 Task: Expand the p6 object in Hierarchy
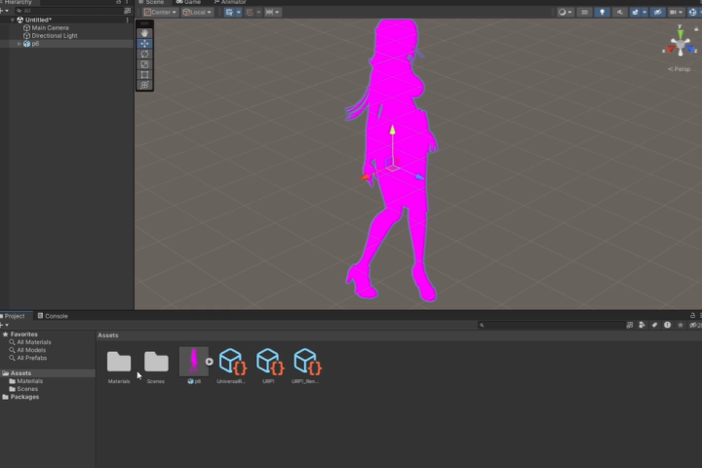pos(19,44)
